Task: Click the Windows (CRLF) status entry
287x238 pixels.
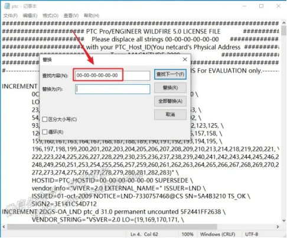Action: point(217,234)
